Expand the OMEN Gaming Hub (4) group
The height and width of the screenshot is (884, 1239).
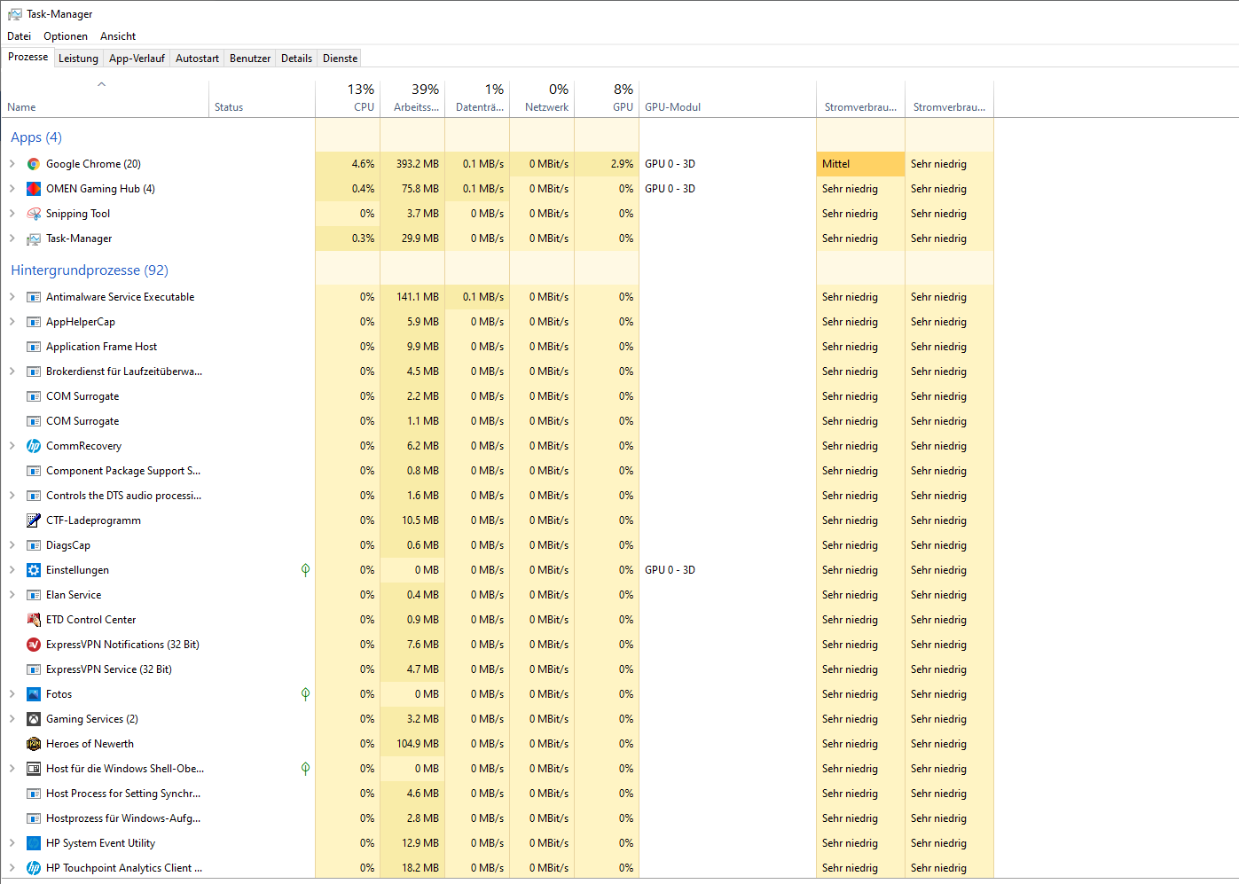tap(12, 189)
